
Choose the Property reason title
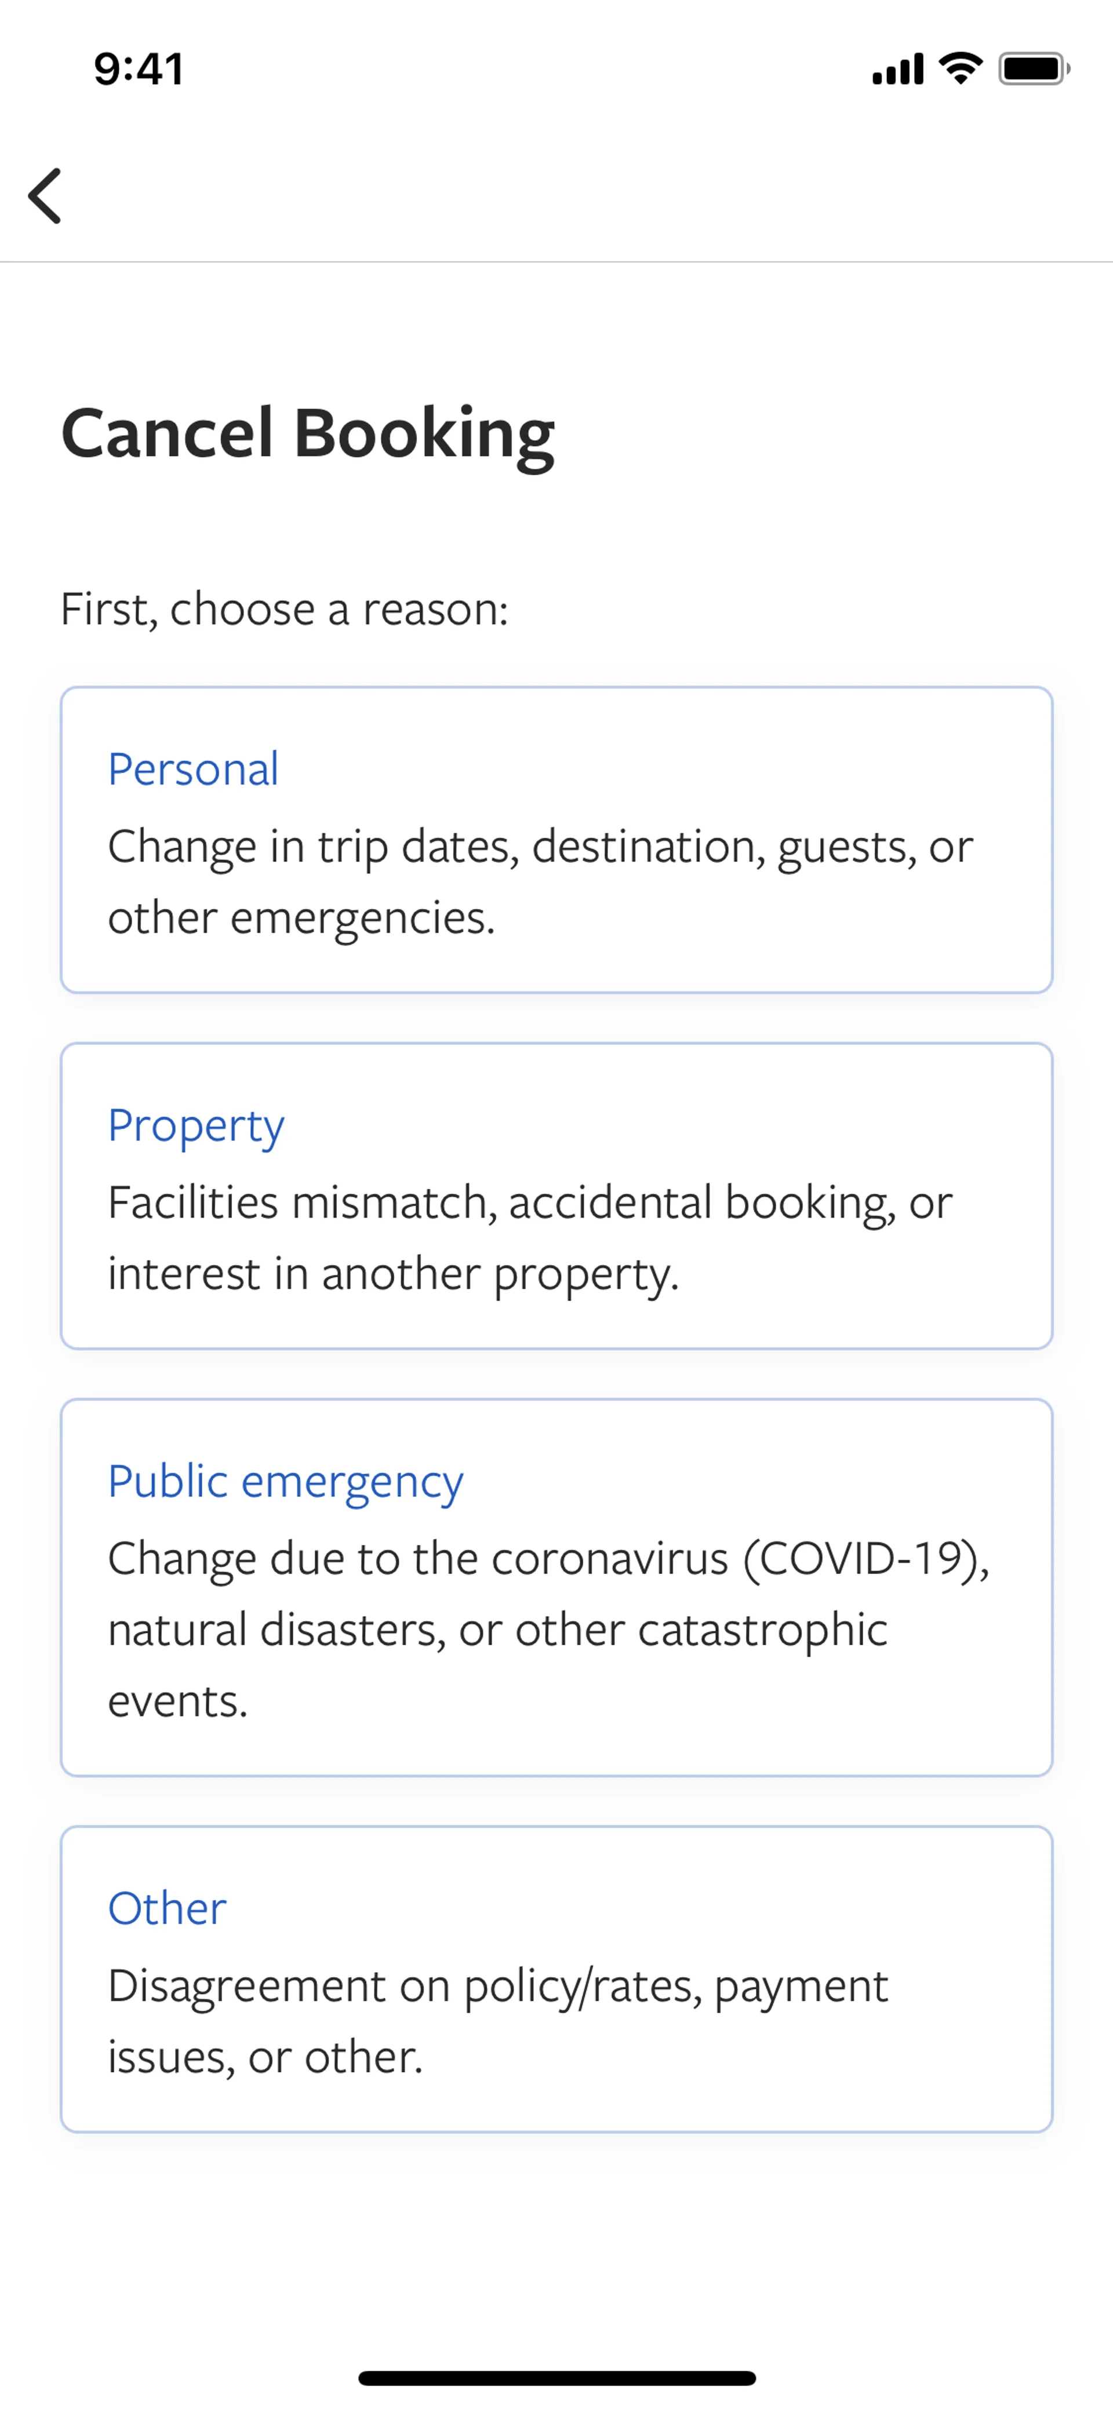(x=195, y=1126)
